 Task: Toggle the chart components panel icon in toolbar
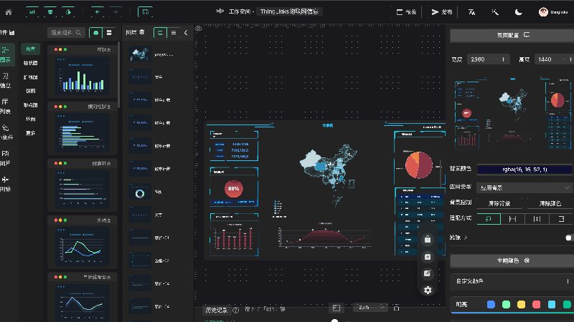point(32,12)
